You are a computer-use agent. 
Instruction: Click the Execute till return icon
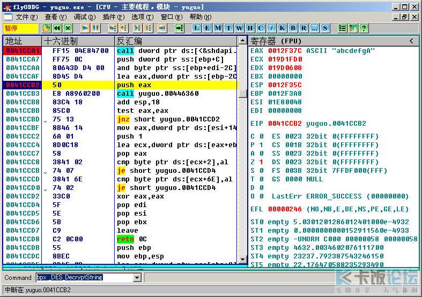162,28
